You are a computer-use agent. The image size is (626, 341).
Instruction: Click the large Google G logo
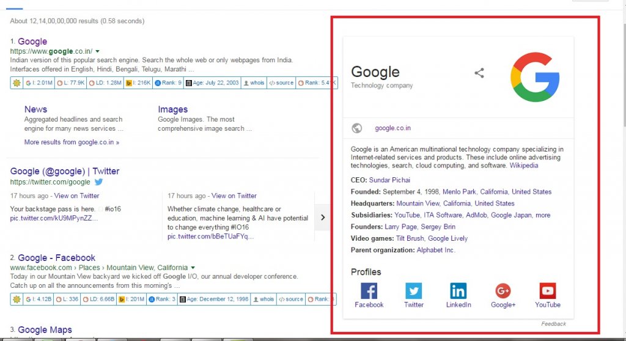534,77
